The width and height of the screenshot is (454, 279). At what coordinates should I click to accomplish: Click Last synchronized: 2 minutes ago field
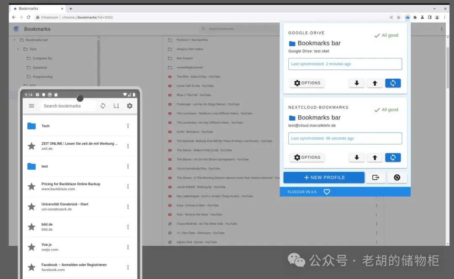coord(345,64)
